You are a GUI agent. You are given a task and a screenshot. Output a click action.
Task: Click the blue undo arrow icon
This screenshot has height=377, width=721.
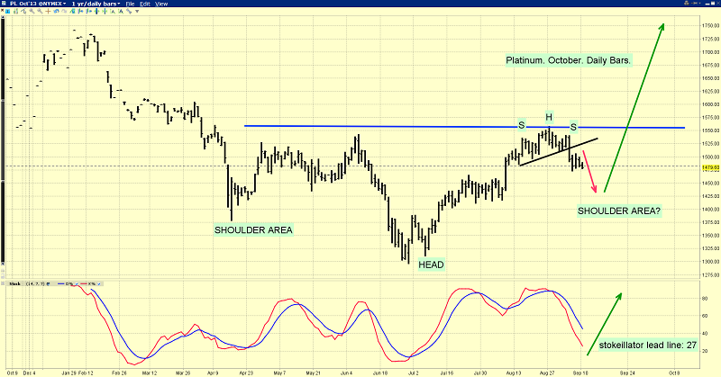coord(56,11)
